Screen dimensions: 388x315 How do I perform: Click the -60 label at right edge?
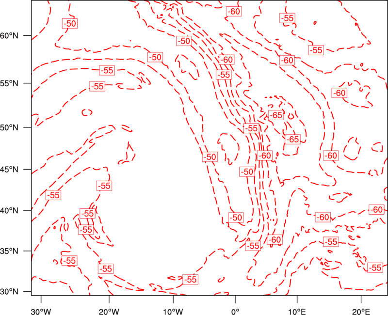[376, 210]
